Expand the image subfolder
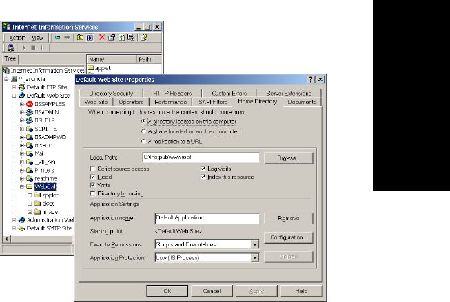Screen dimensions: 450x302 (x=30, y=212)
